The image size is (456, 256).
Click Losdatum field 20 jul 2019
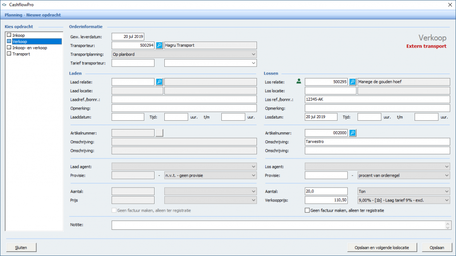321,117
